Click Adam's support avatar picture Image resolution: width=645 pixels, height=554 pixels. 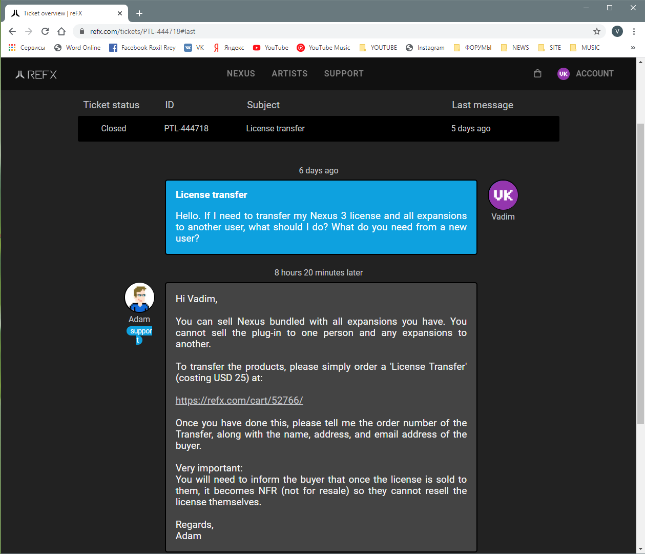139,298
